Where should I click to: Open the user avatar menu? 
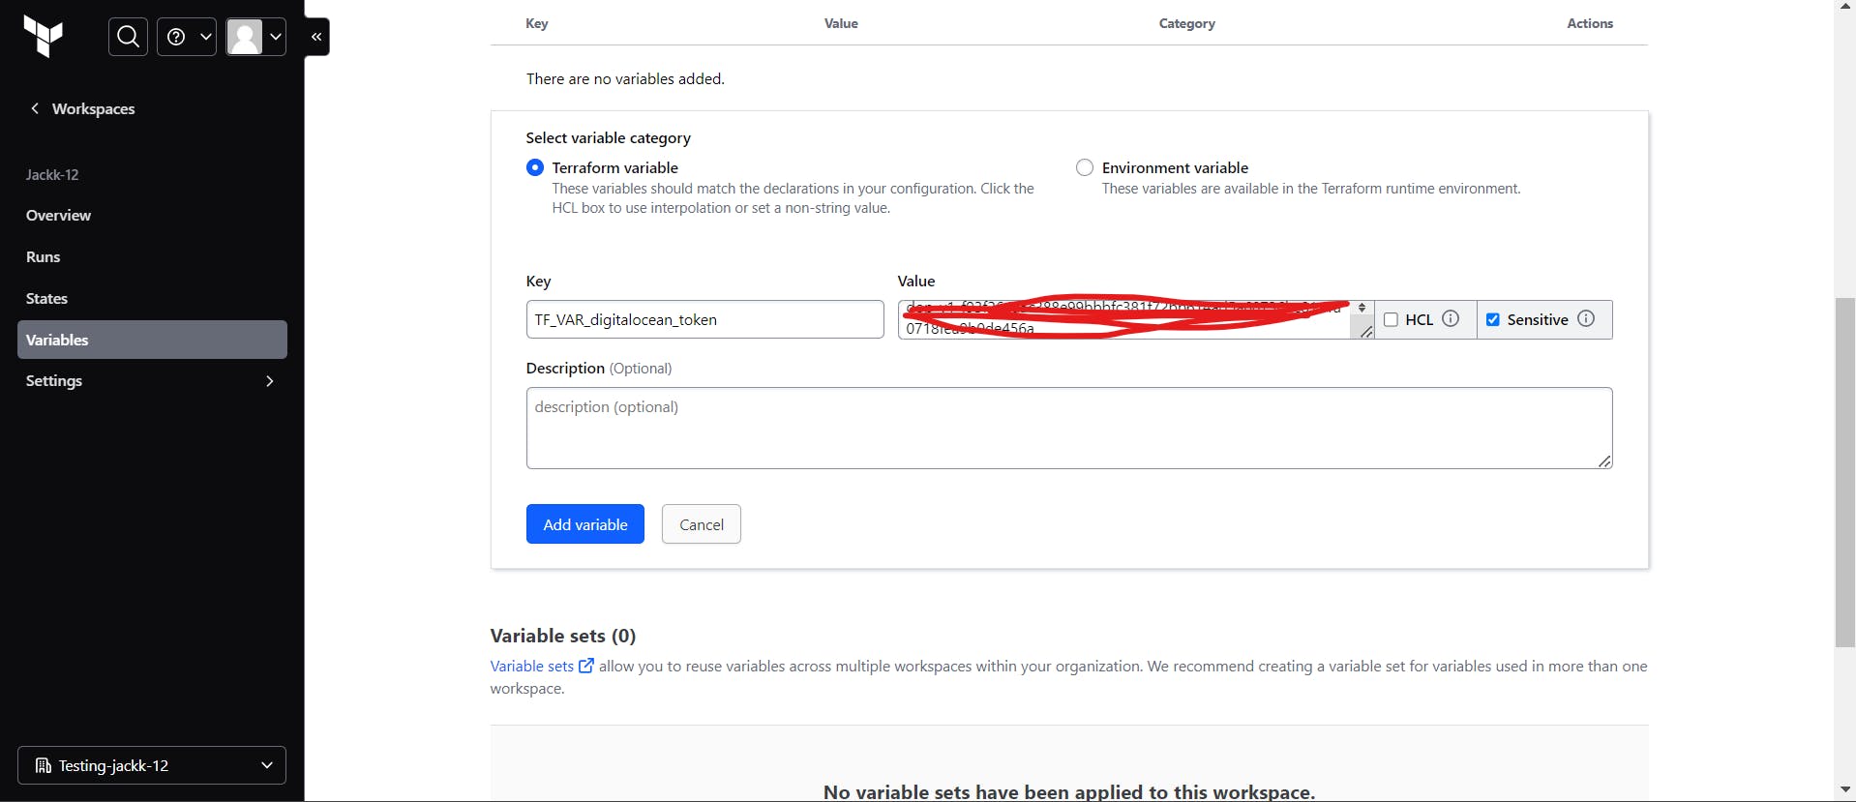click(x=256, y=37)
